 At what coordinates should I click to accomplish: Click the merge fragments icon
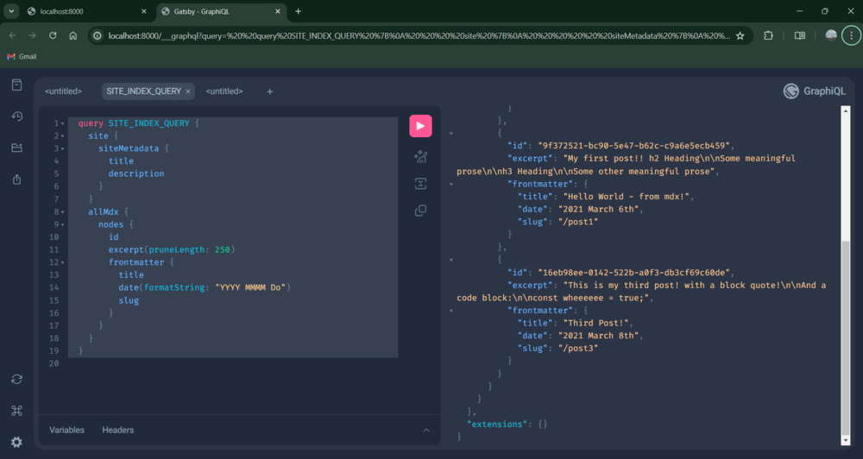coord(420,184)
